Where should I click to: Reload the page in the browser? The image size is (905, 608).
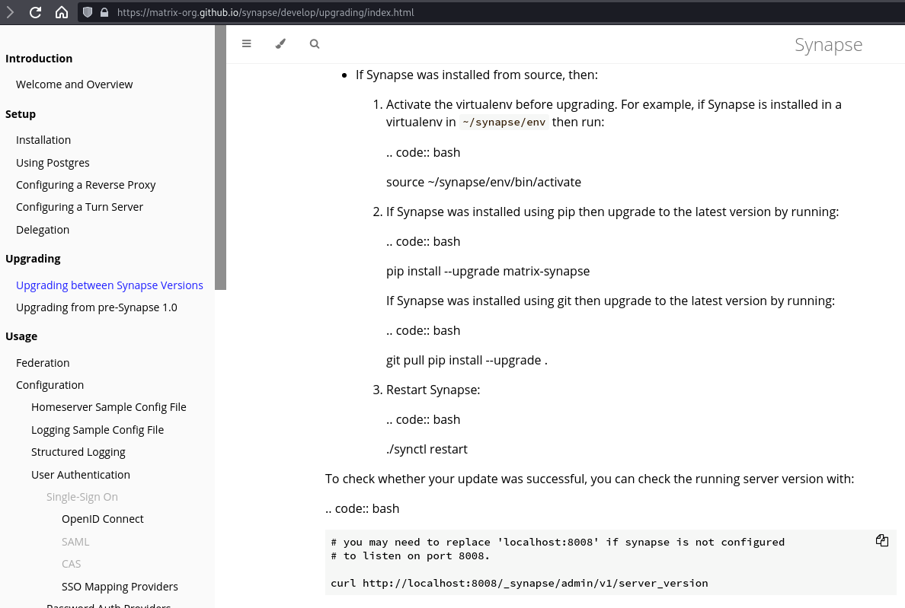click(35, 12)
